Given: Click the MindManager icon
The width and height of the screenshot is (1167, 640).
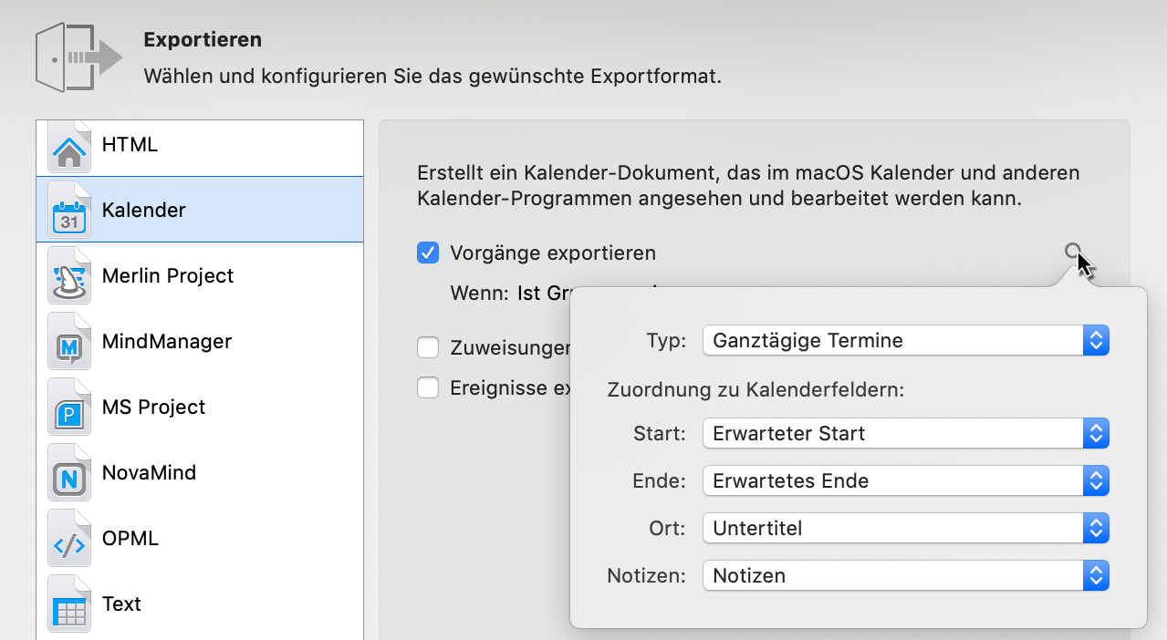Looking at the screenshot, I should pyautogui.click(x=68, y=341).
